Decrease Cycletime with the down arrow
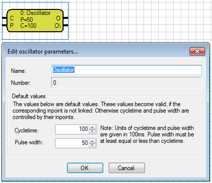The image size is (212, 183). (x=92, y=131)
